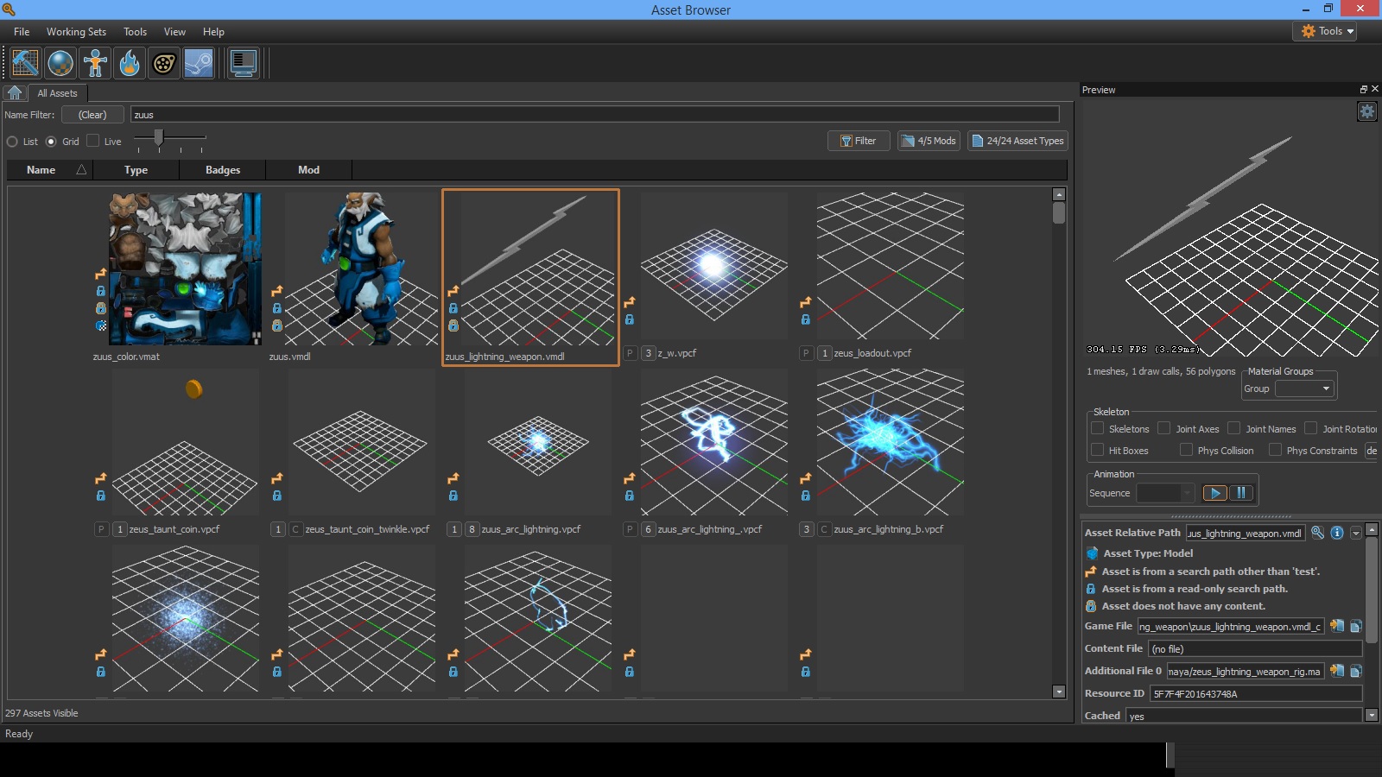
Task: Open the Tools menu in menu bar
Action: point(135,32)
